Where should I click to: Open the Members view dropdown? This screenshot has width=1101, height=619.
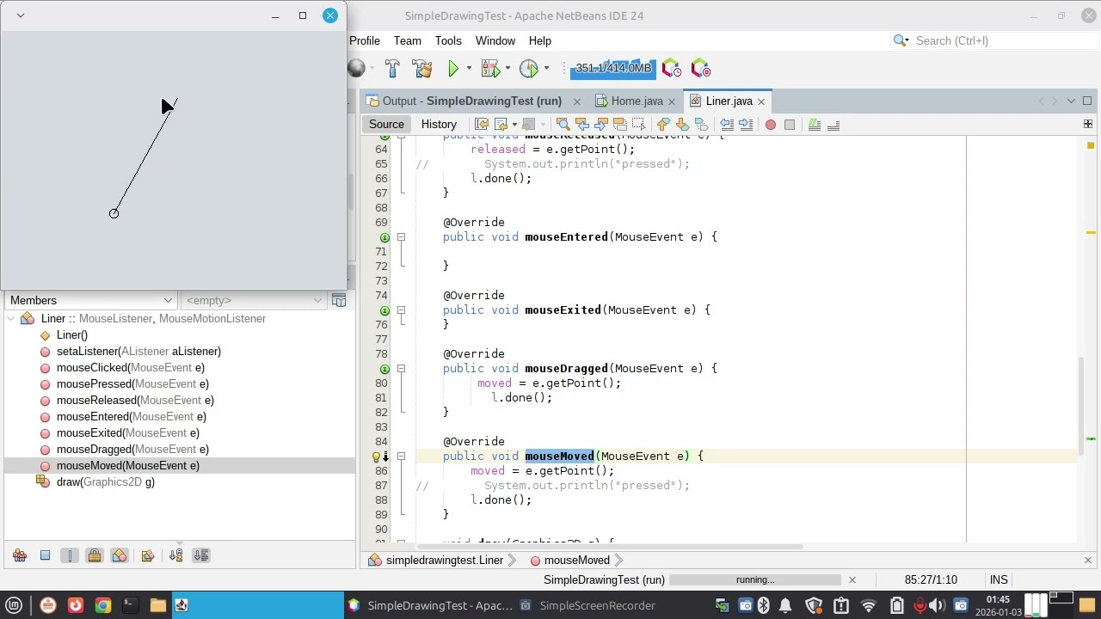click(90, 300)
